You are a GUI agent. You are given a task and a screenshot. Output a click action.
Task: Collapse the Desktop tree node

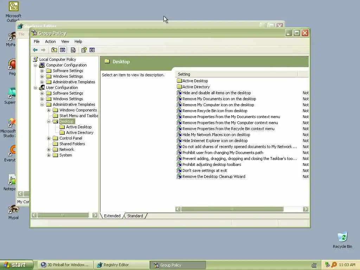point(49,121)
